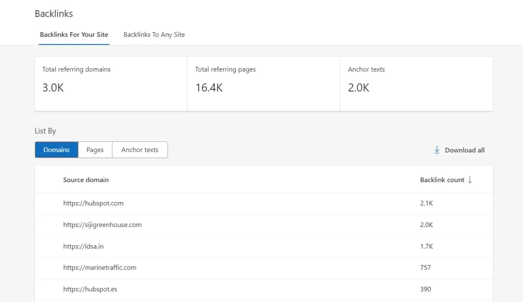This screenshot has width=523, height=302.
Task: Open the https://hubspot.es source domain
Action: (x=90, y=289)
